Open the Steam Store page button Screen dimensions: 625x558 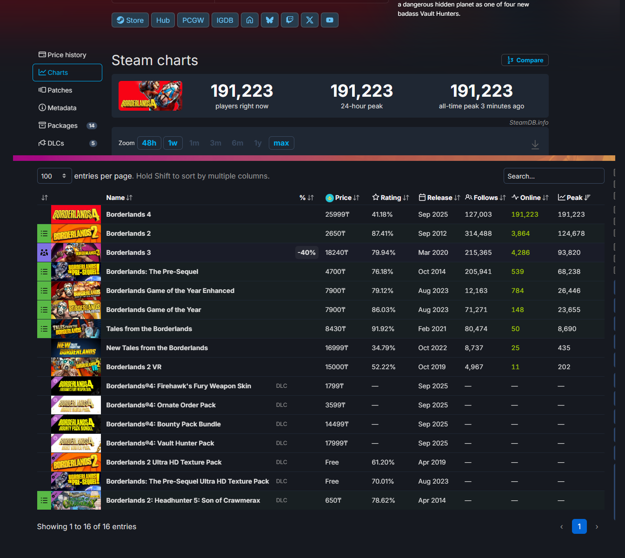pos(130,20)
